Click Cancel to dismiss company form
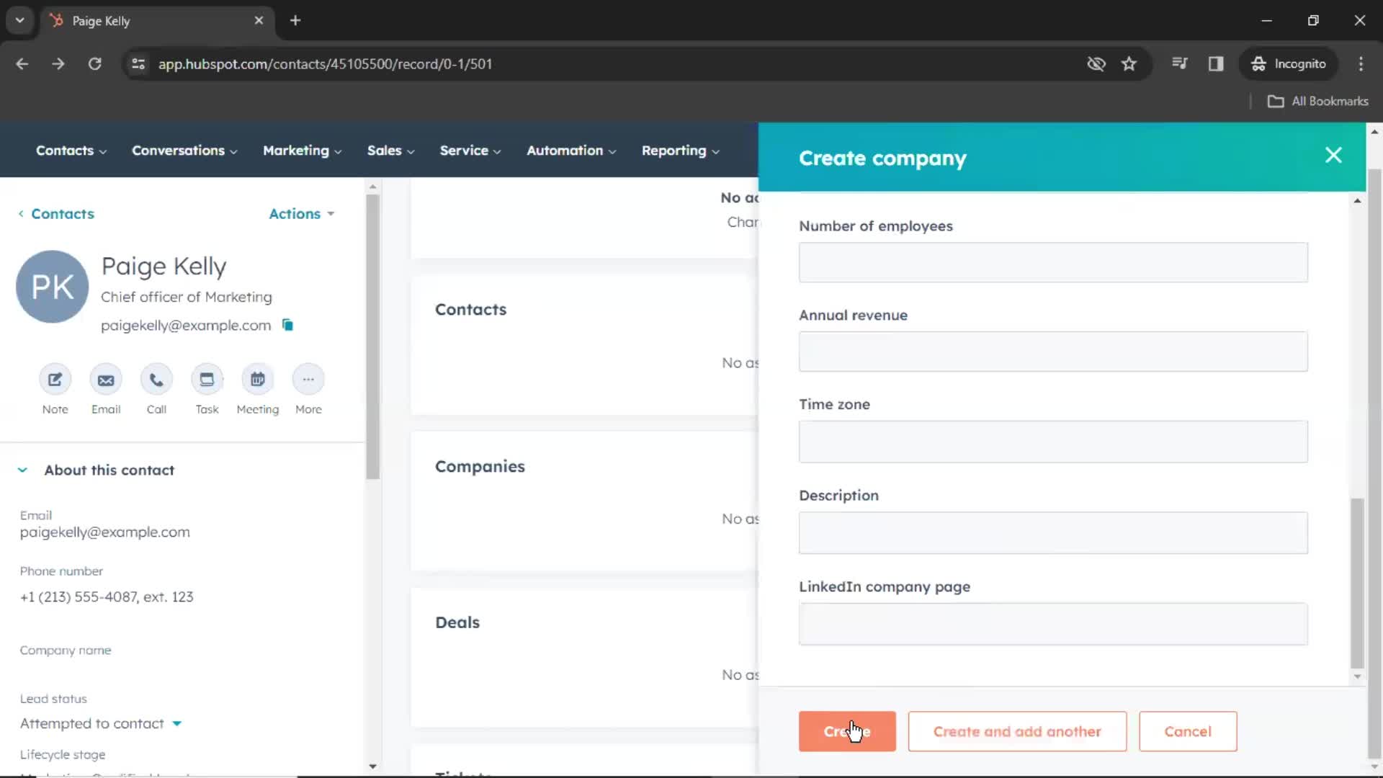The image size is (1383, 778). coord(1187,731)
